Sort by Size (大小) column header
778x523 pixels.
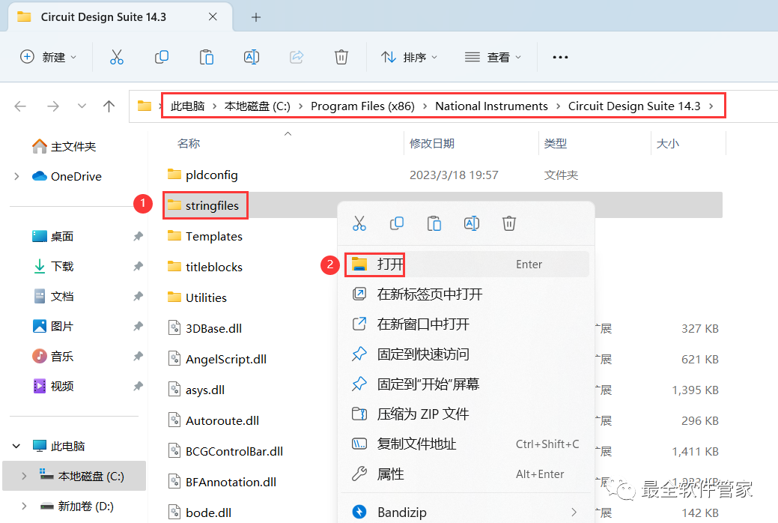pyautogui.click(x=667, y=144)
